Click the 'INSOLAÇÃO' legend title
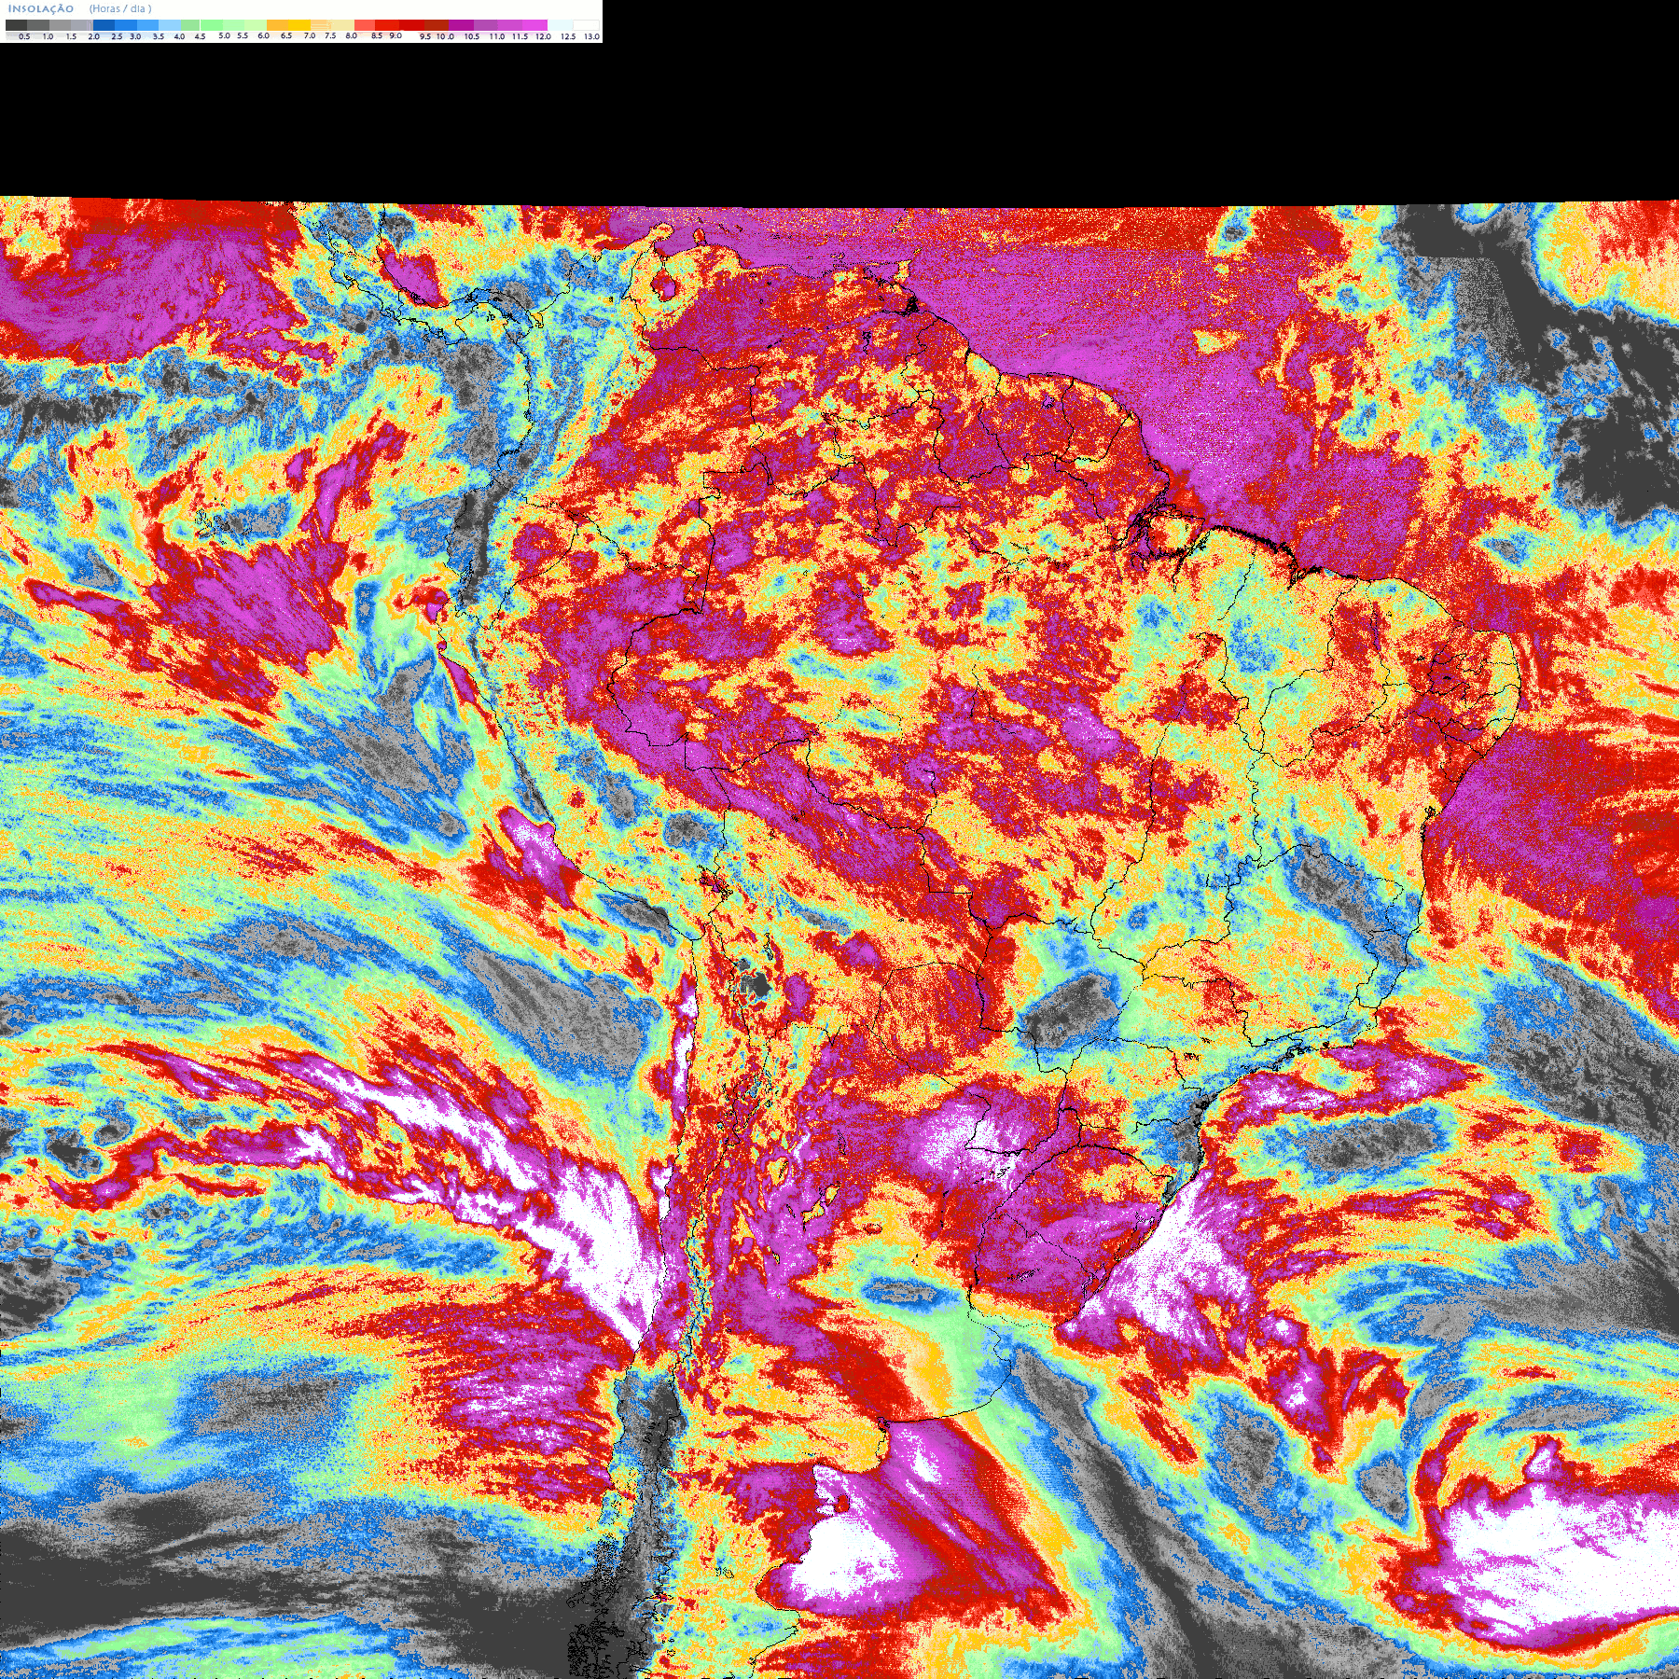The height and width of the screenshot is (1679, 1679). coord(41,9)
